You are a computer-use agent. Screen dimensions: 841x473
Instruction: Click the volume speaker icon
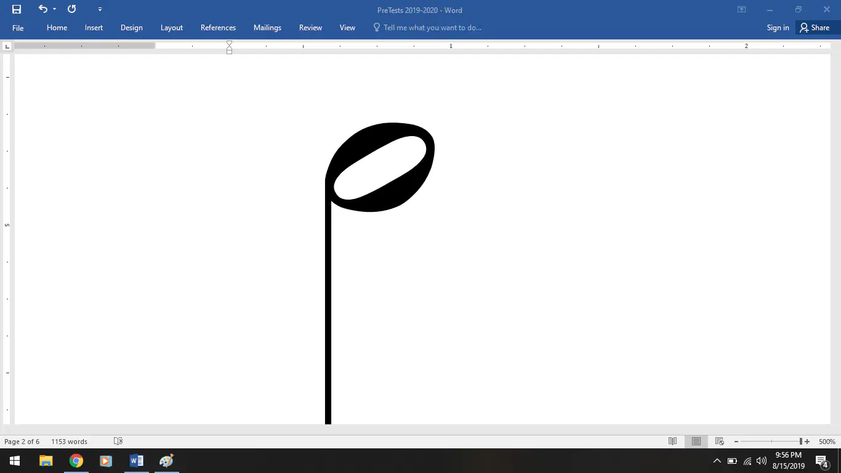pos(762,461)
